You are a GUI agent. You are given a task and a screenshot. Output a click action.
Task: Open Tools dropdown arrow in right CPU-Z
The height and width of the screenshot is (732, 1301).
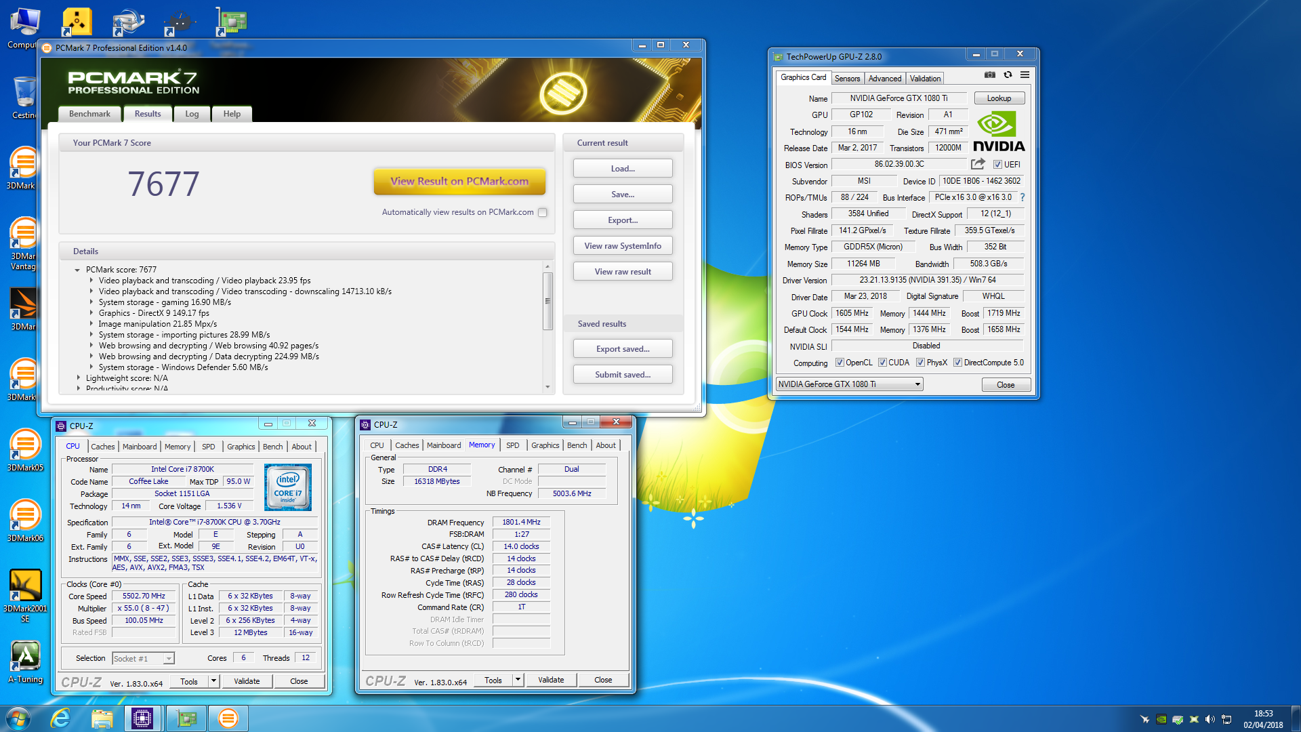pos(518,680)
